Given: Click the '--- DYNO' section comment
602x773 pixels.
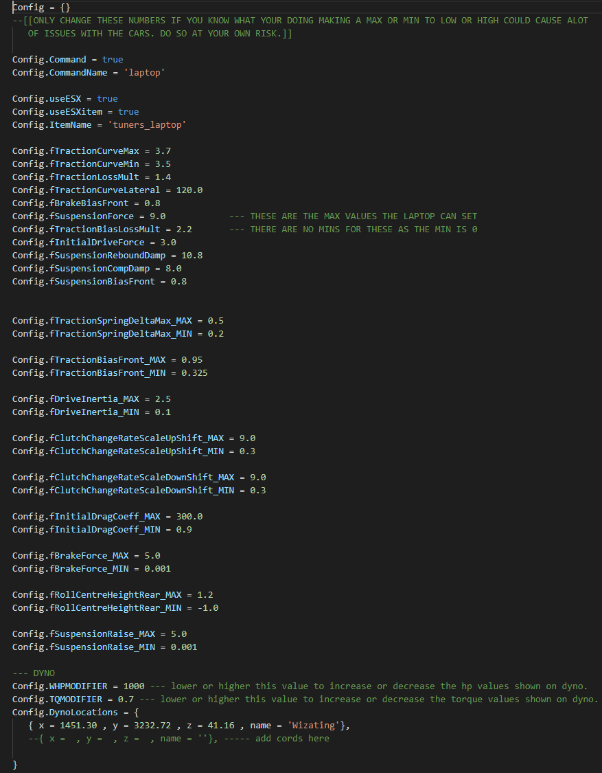Looking at the screenshot, I should [x=34, y=673].
